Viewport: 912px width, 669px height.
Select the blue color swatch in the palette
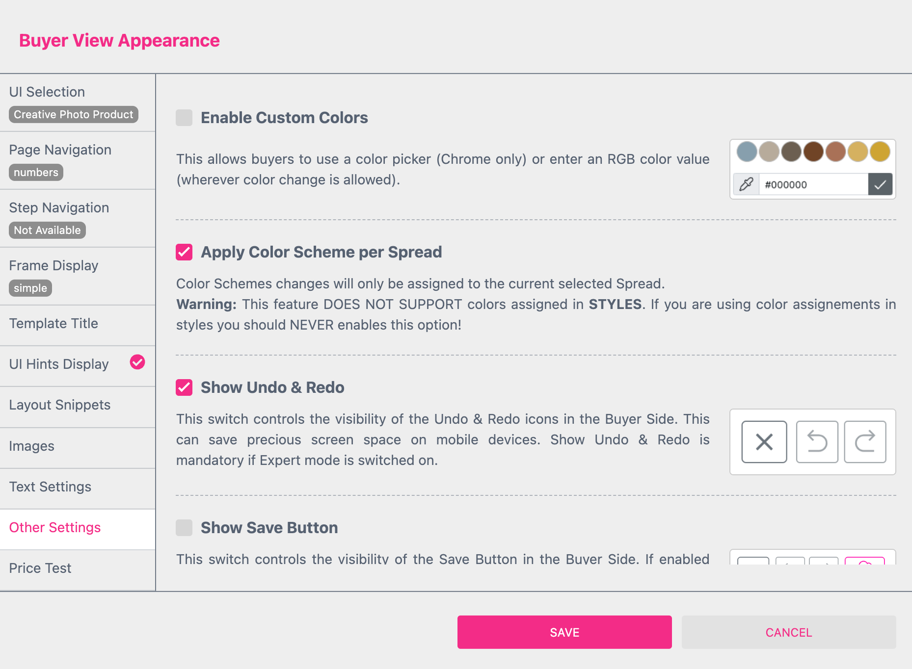click(x=747, y=152)
